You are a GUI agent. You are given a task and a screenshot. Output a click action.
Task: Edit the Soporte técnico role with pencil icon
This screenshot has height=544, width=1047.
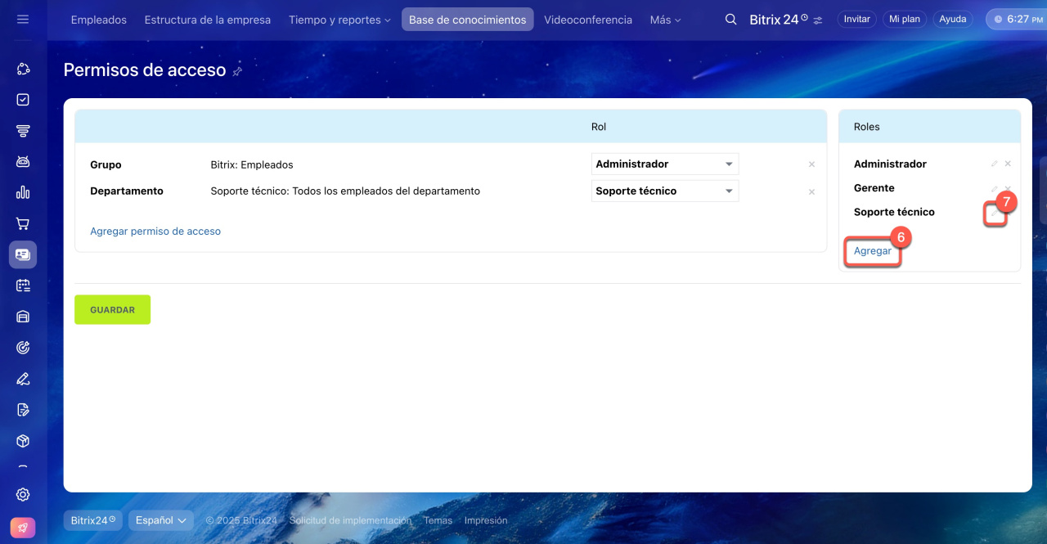point(994,213)
